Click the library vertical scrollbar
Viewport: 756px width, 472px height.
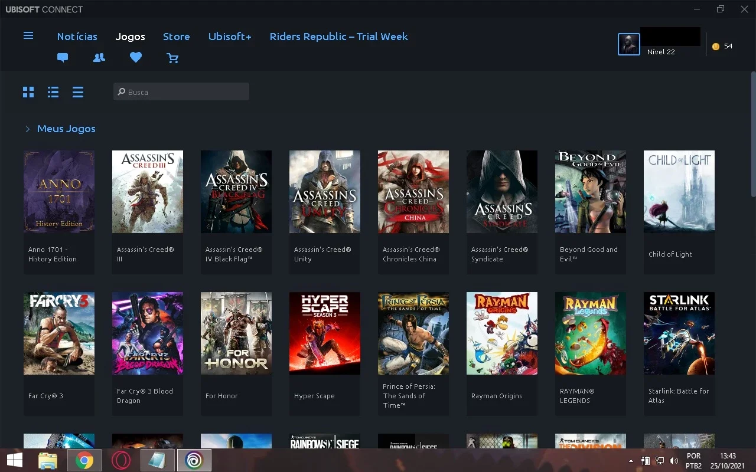[752, 135]
